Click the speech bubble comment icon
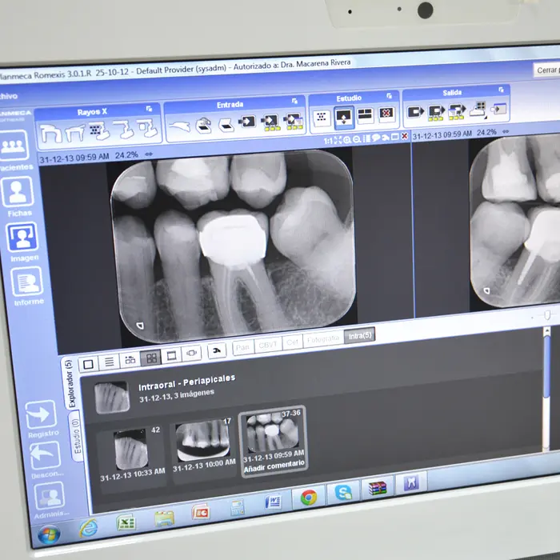The height and width of the screenshot is (560, 560). tap(376, 138)
